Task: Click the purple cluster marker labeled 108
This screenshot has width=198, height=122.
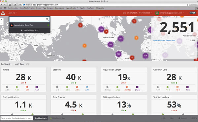Action: (x=145, y=56)
